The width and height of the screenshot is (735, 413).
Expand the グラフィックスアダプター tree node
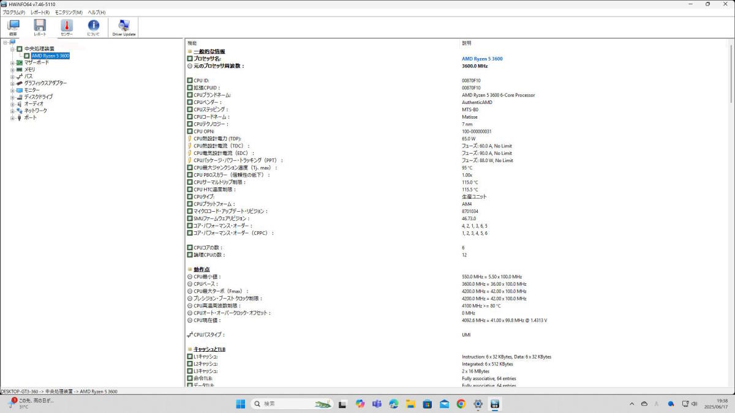(12, 83)
